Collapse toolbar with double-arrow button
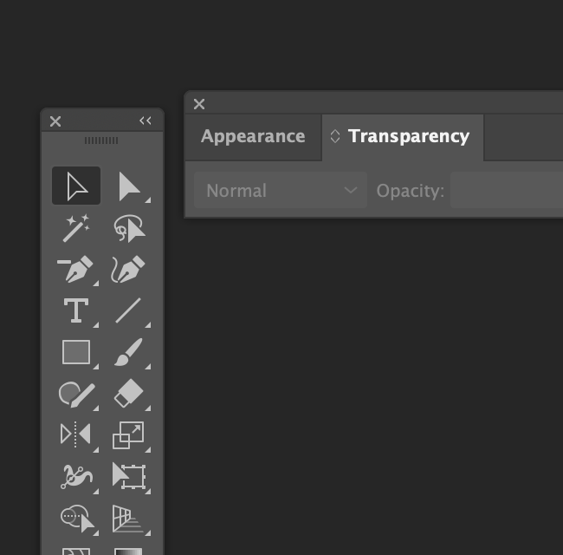Image resolution: width=563 pixels, height=555 pixels. [x=146, y=121]
